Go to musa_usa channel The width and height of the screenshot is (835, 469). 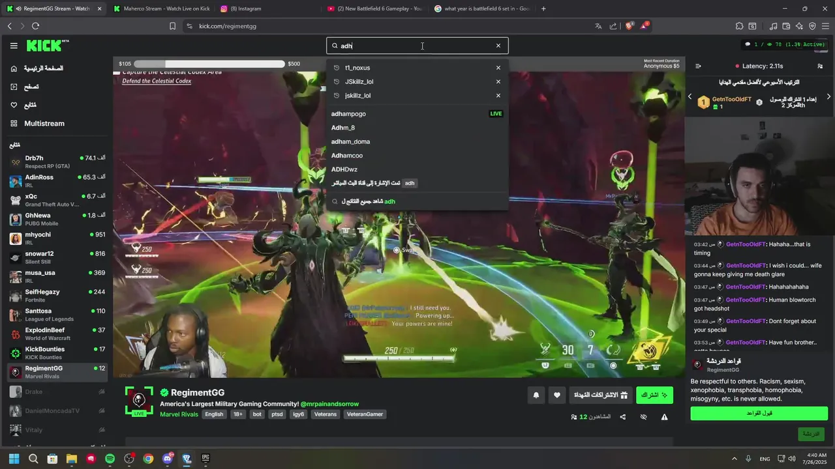(57, 276)
